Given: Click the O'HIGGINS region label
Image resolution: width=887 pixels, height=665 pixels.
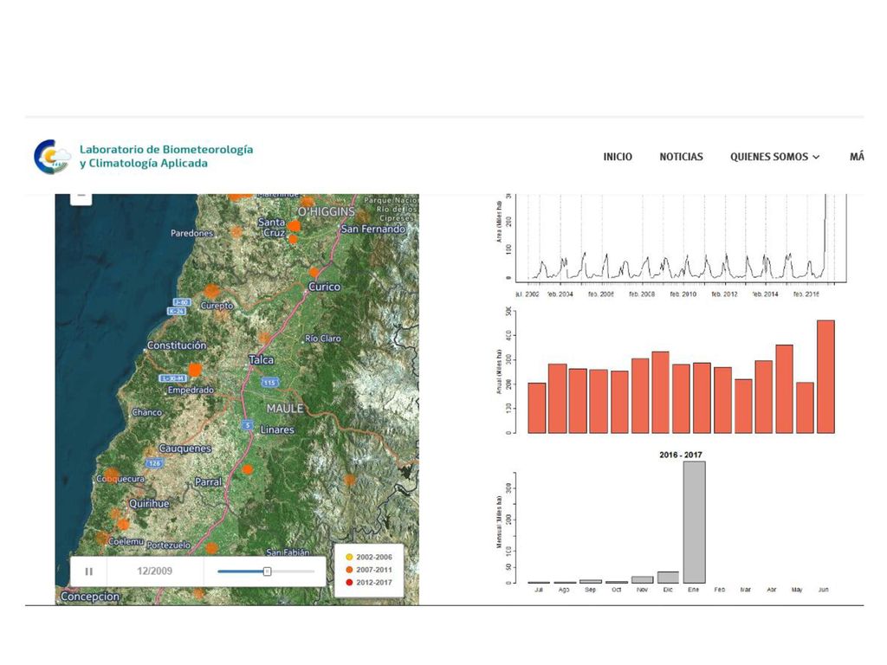Looking at the screenshot, I should point(327,211).
